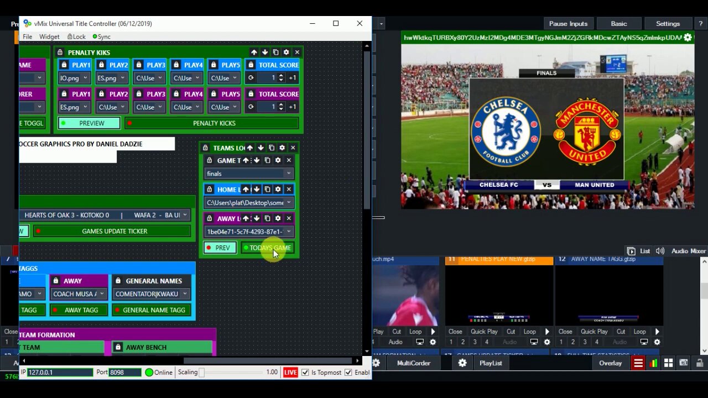This screenshot has height=398, width=708.
Task: Move the Teams Logo widget down
Action: click(261, 148)
